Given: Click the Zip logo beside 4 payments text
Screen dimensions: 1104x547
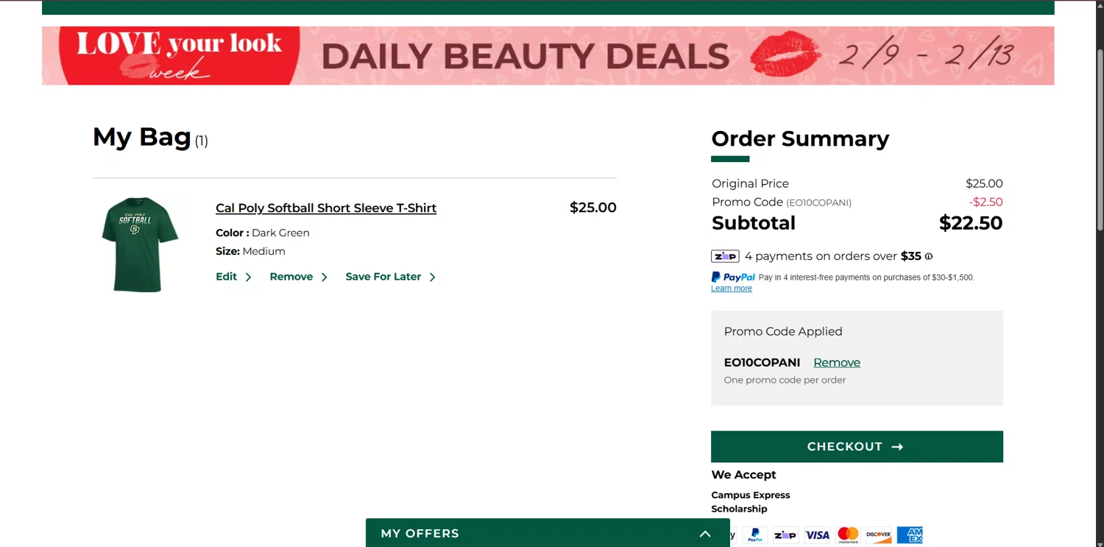Looking at the screenshot, I should click(725, 256).
